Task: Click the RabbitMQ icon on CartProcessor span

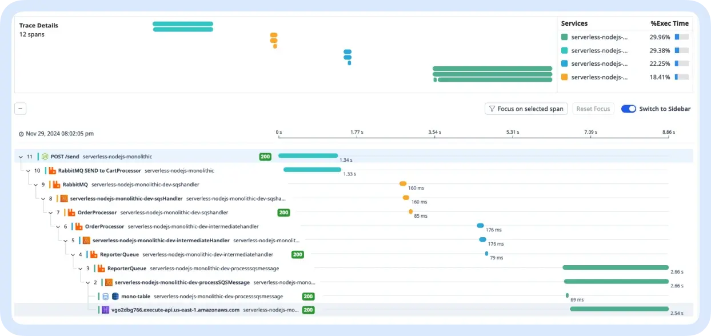Action: coord(52,170)
